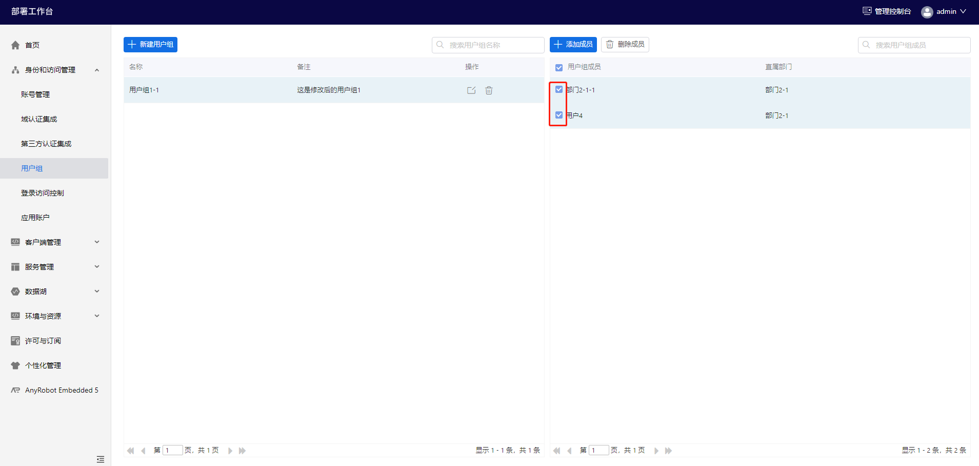979x466 pixels.
Task: Open 应用账户 in the sidebar
Action: click(x=35, y=218)
